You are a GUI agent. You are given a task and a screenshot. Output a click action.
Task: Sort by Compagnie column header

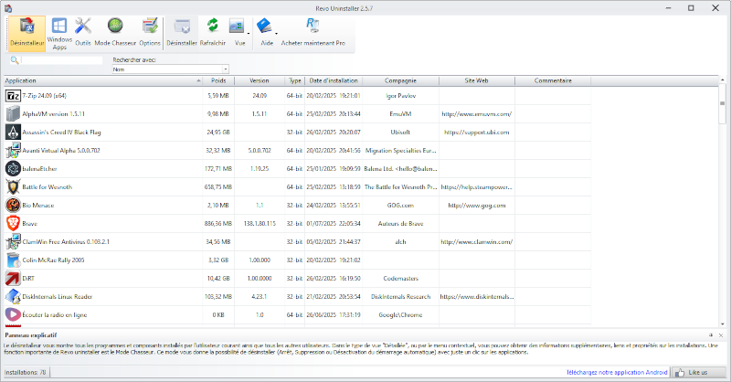coord(400,80)
